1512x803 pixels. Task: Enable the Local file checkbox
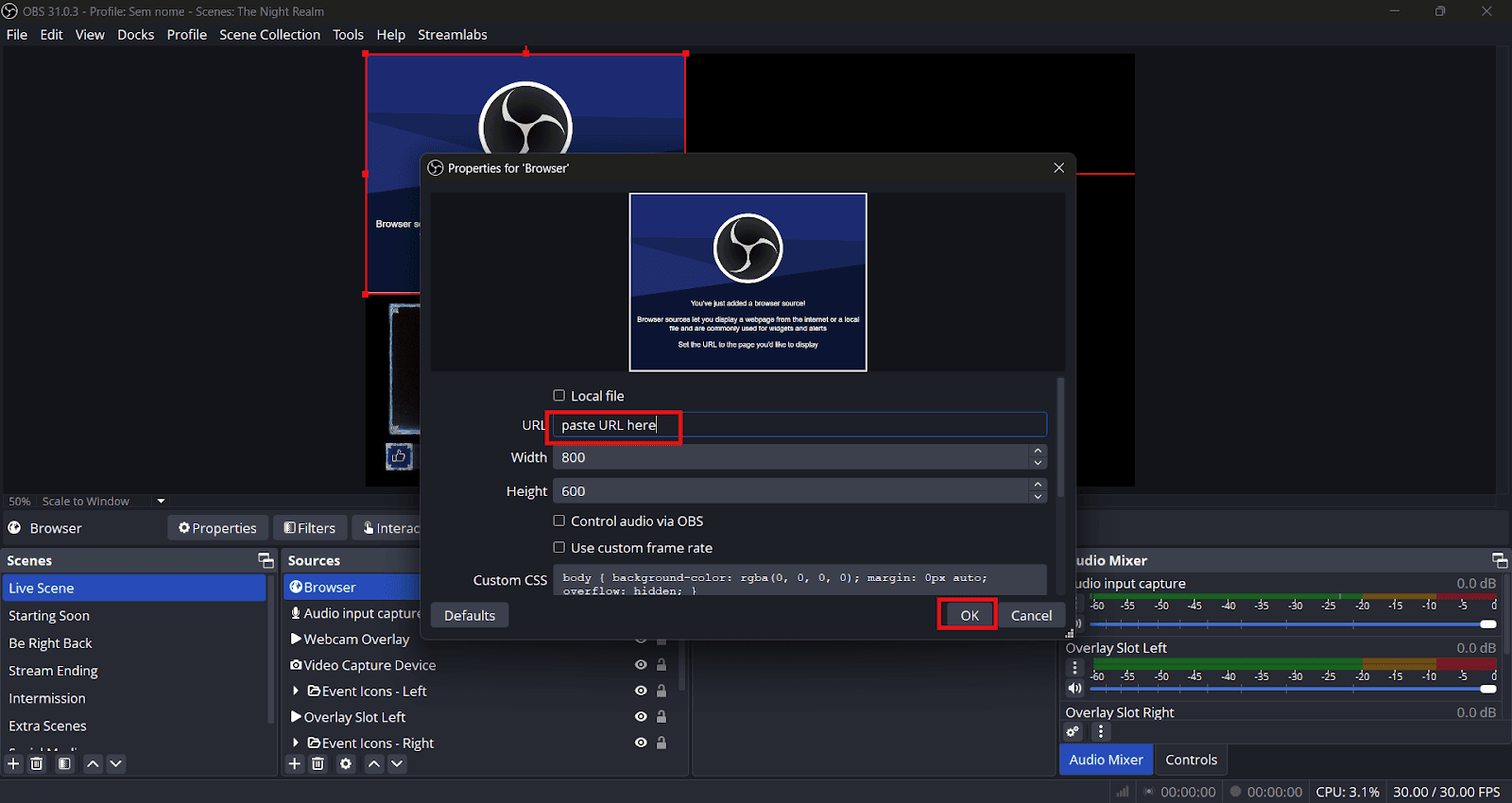pyautogui.click(x=559, y=396)
